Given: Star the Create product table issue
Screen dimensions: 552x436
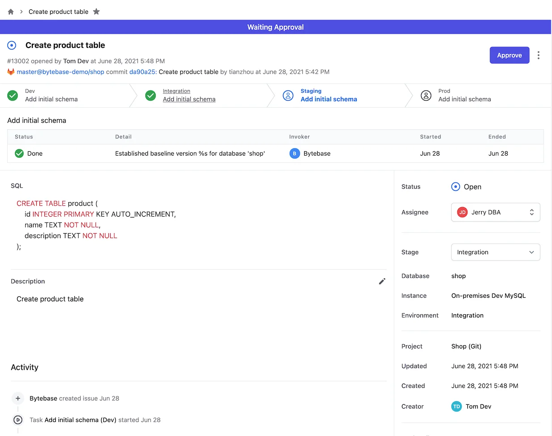Looking at the screenshot, I should click(x=96, y=12).
